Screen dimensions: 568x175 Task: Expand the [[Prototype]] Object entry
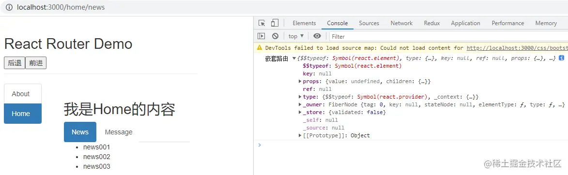[300, 135]
